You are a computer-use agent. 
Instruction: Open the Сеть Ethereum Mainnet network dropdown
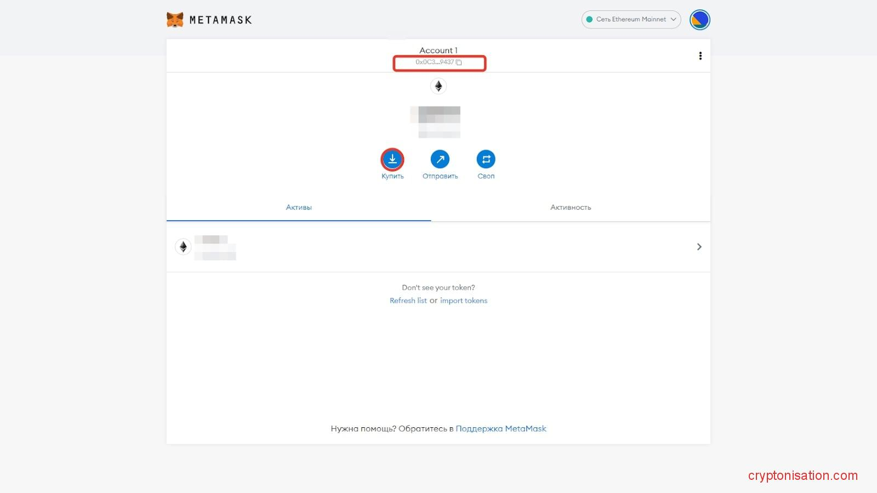[x=631, y=20]
